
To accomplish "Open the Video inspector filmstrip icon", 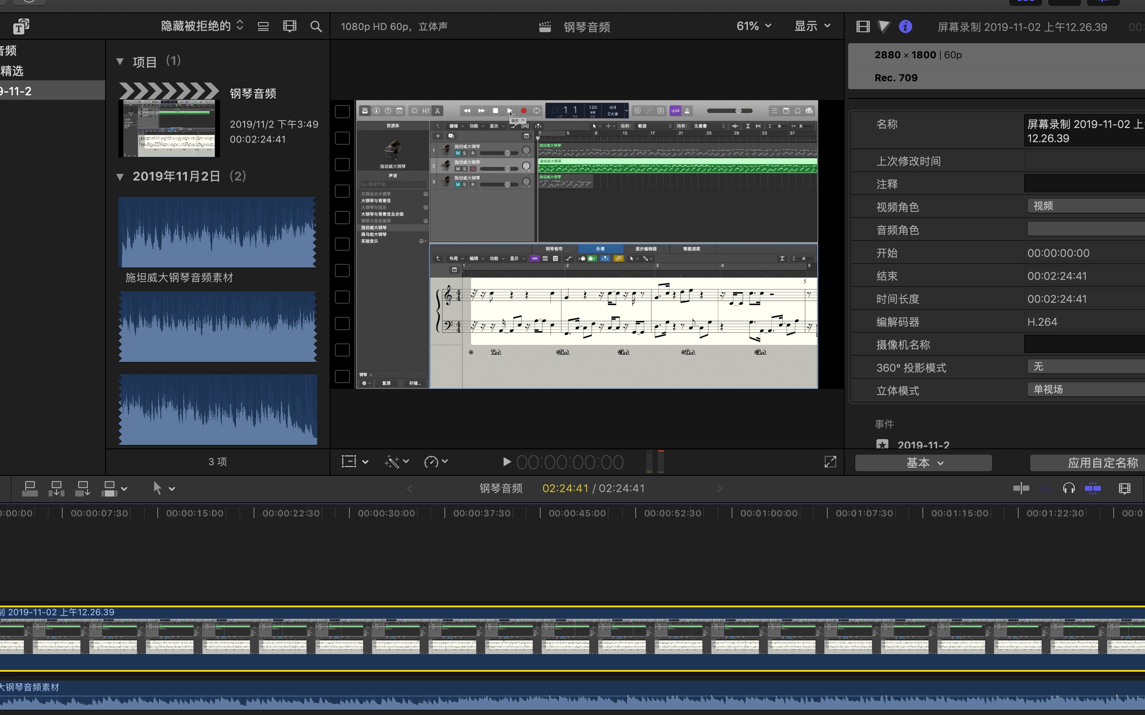I will click(x=863, y=26).
